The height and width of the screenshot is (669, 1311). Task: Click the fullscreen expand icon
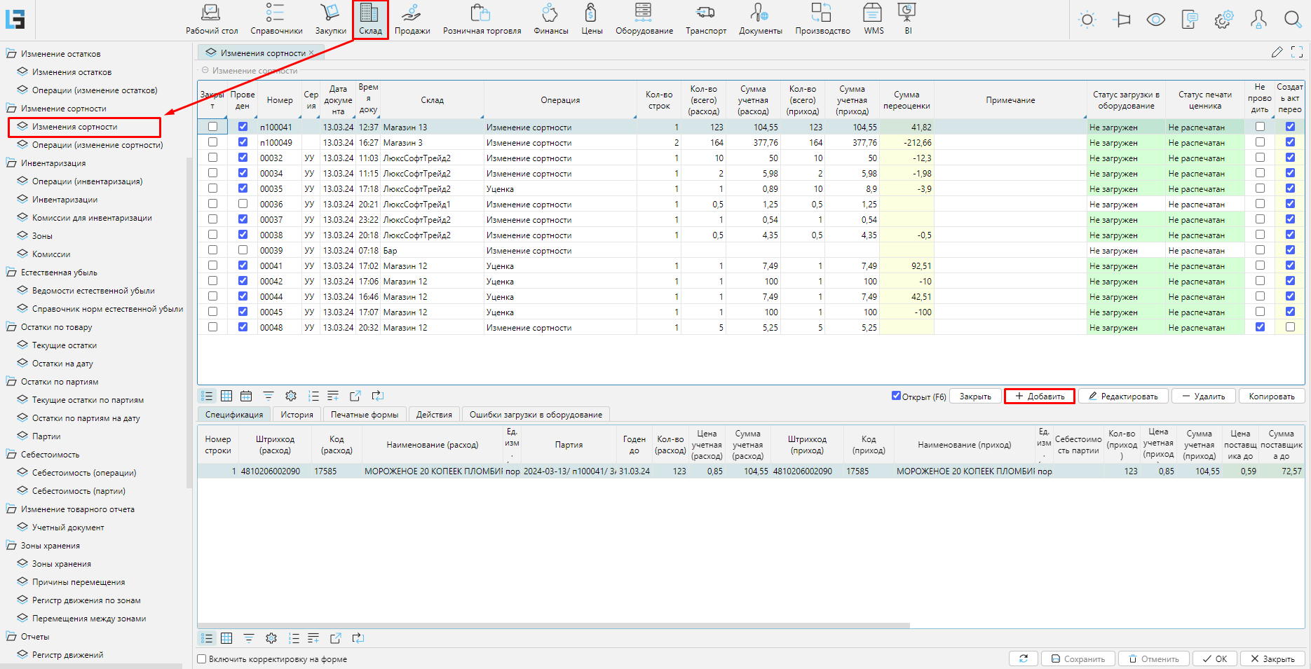coord(1297,52)
